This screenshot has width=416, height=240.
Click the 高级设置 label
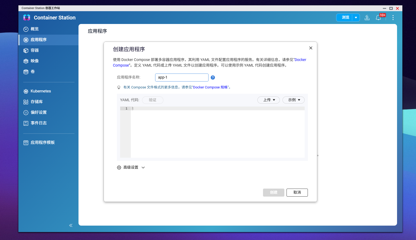pos(131,168)
